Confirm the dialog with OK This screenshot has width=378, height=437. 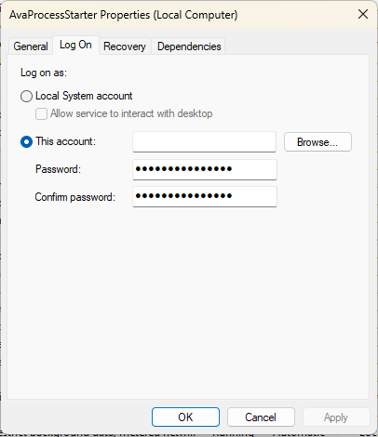pos(185,417)
